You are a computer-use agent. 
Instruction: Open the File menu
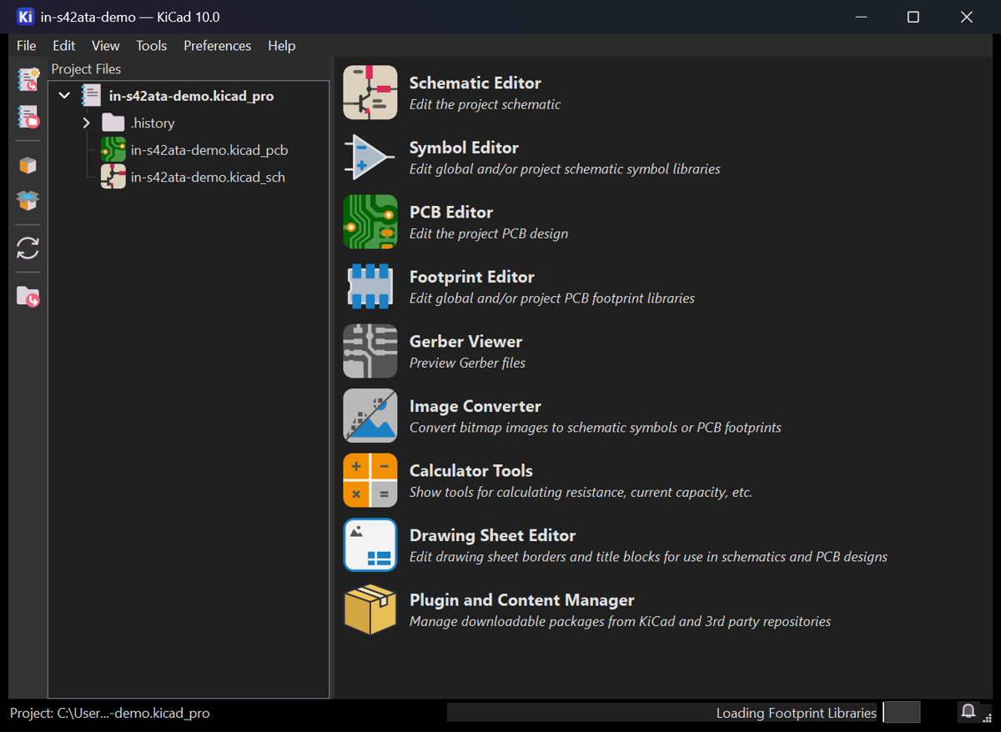tap(27, 46)
